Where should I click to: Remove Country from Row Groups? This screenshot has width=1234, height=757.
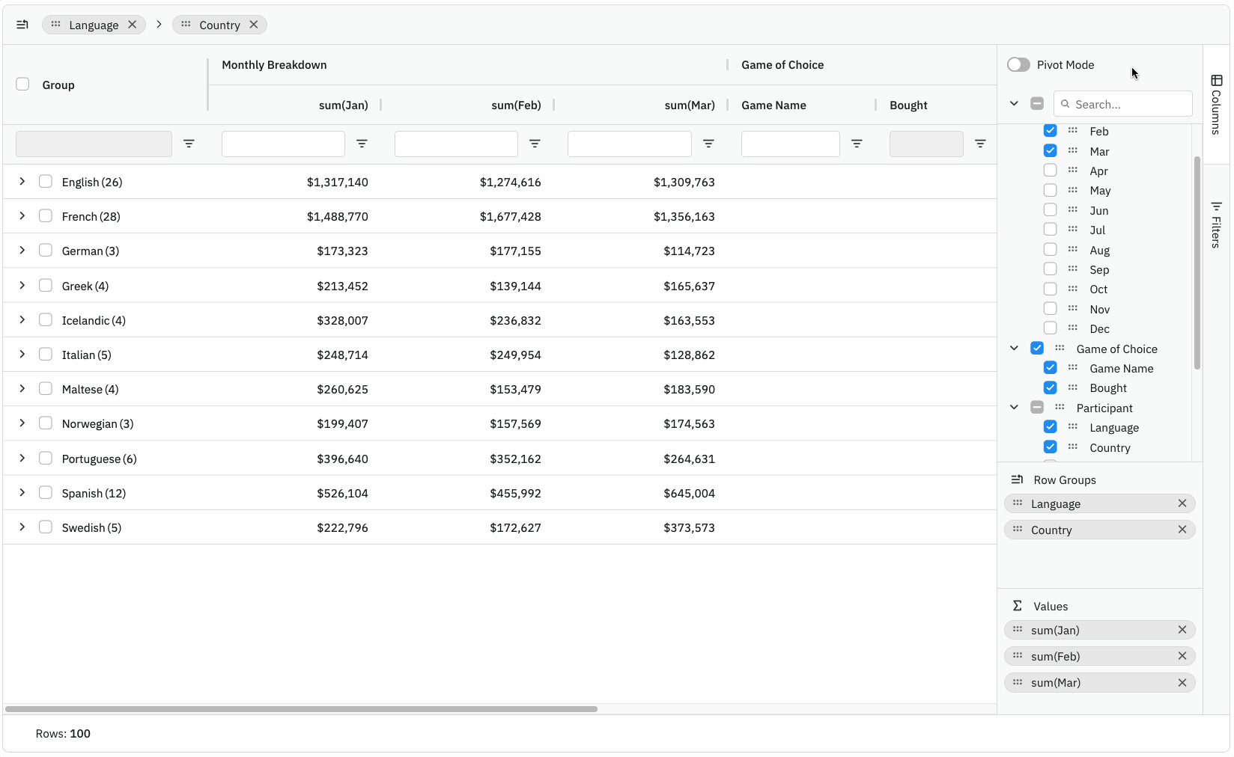(1183, 529)
